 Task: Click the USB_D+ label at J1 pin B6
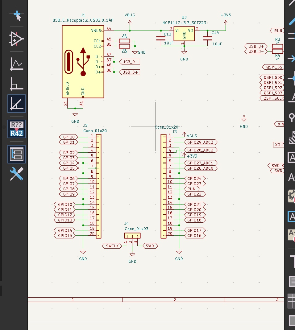click(130, 72)
